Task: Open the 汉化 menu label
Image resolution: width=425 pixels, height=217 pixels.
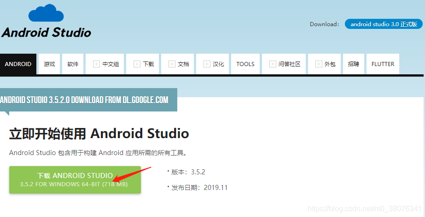Action: pos(218,64)
